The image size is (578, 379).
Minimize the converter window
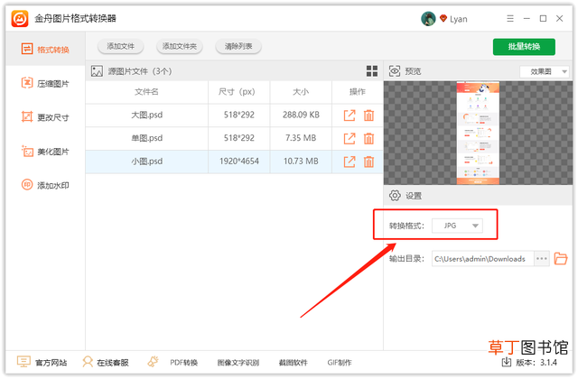(x=527, y=18)
